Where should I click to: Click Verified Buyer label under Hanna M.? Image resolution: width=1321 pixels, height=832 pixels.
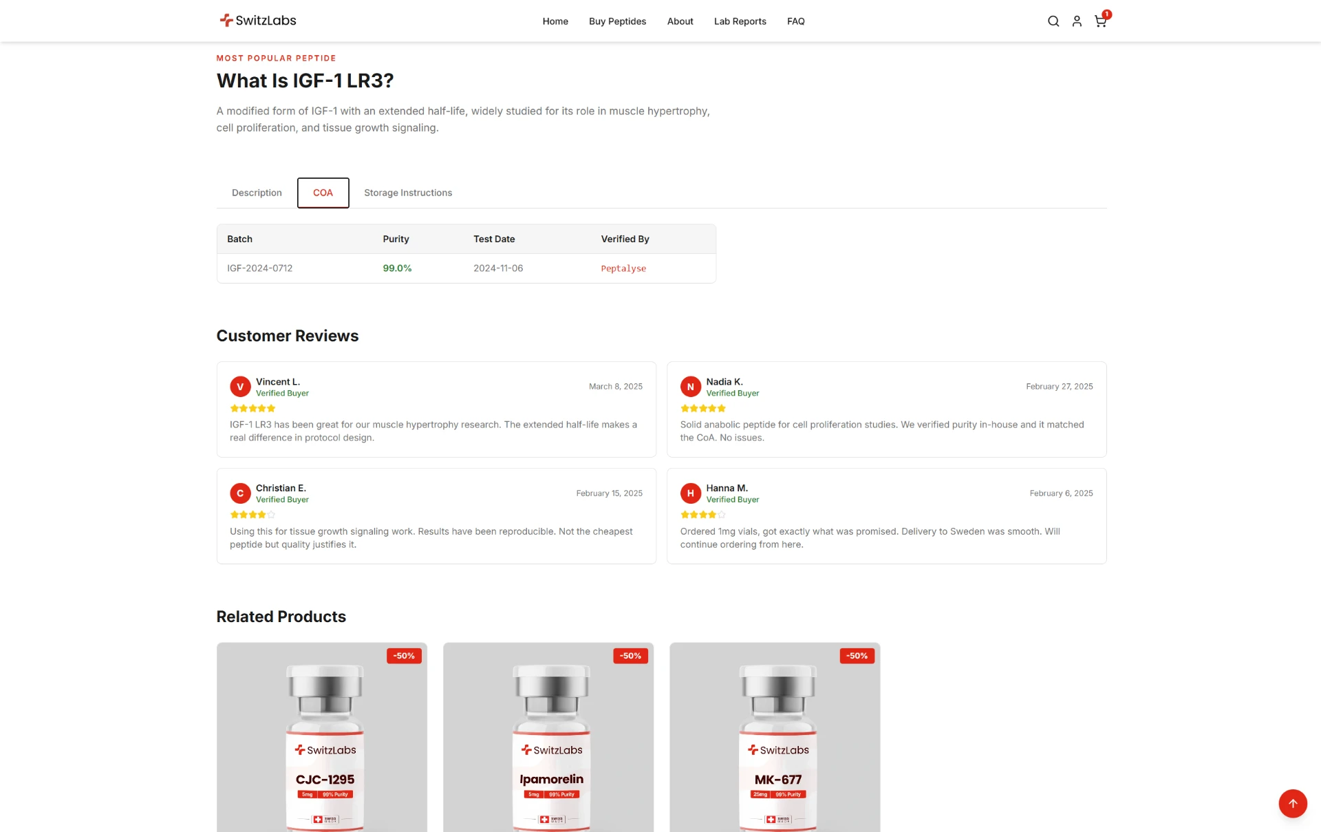click(733, 500)
